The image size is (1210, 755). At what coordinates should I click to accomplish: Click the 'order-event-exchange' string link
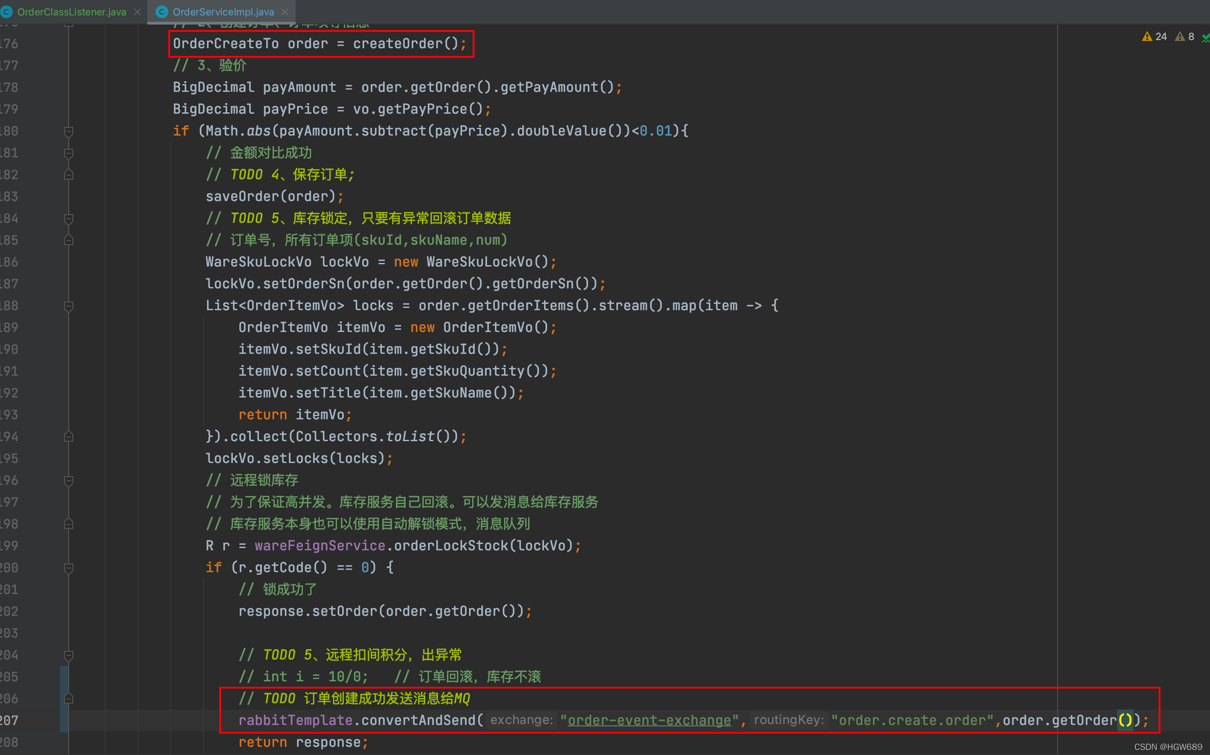pyautogui.click(x=649, y=720)
